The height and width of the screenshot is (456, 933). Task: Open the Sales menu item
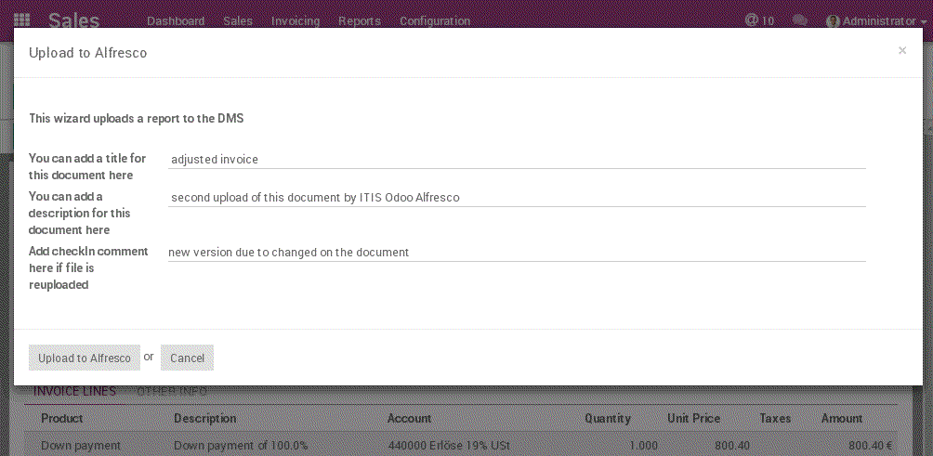point(238,20)
